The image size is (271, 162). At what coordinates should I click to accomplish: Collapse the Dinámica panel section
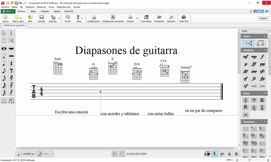tap(242, 50)
